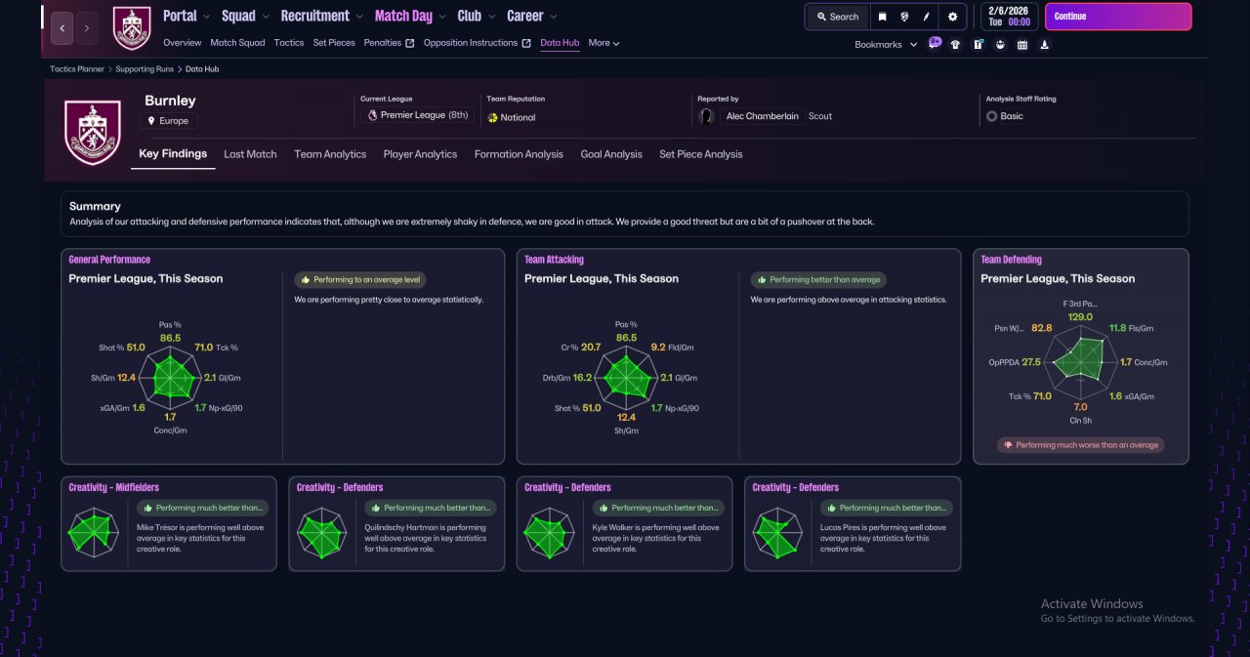Open Lucas Pires creativity card
This screenshot has height=657, width=1250.
coord(853,523)
